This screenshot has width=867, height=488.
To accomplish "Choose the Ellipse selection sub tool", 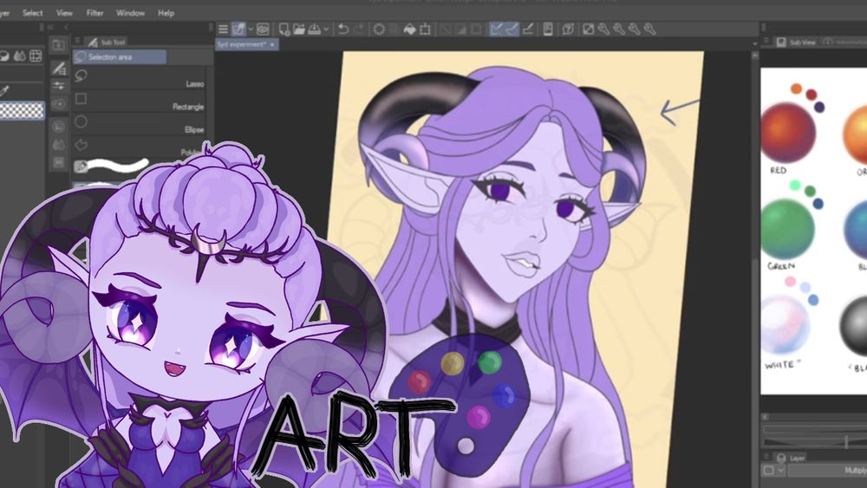I will coord(140,123).
